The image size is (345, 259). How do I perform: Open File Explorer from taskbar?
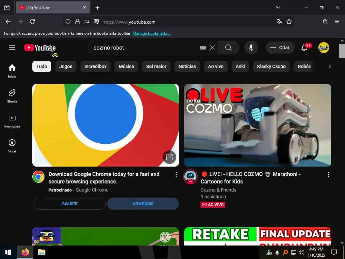[41, 252]
